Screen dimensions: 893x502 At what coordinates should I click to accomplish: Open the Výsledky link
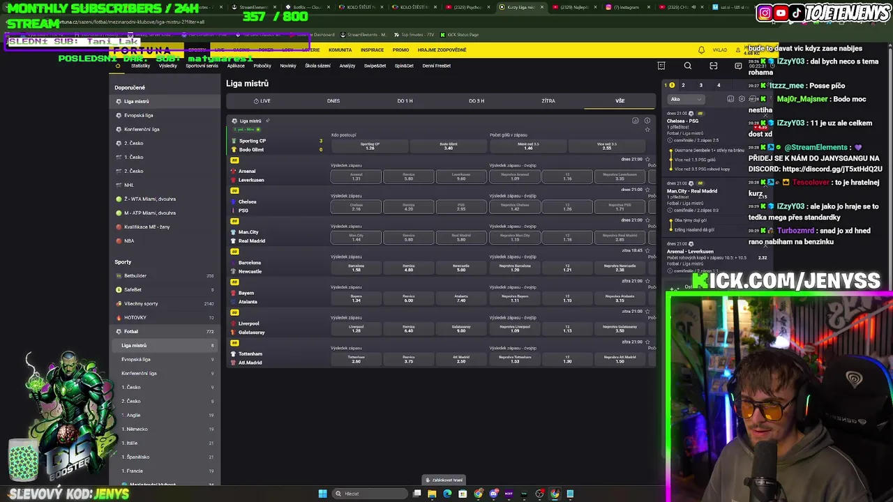168,66
